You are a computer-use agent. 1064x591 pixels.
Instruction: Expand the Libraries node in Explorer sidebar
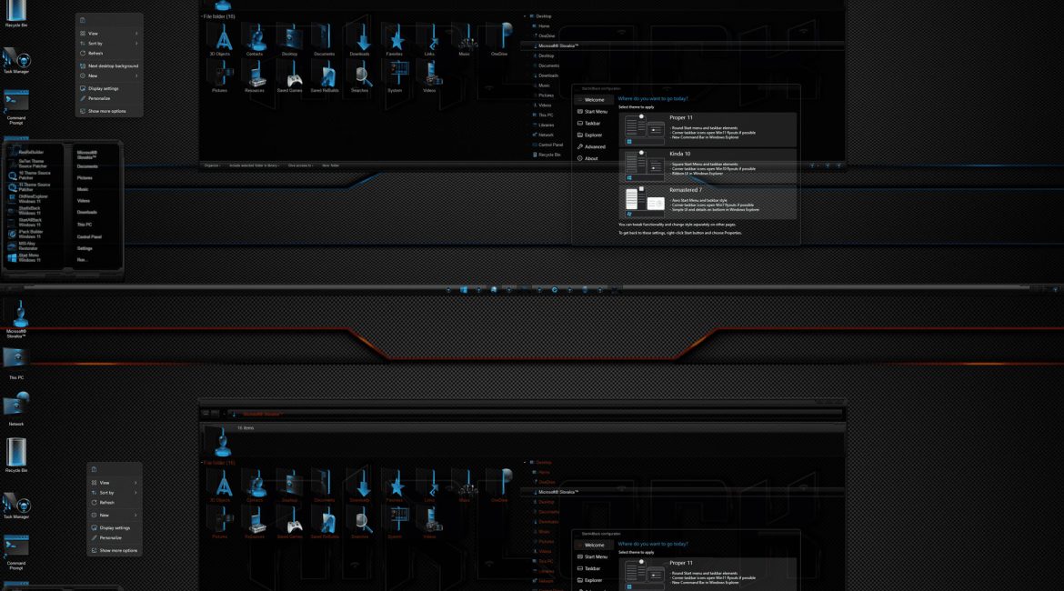(547, 125)
